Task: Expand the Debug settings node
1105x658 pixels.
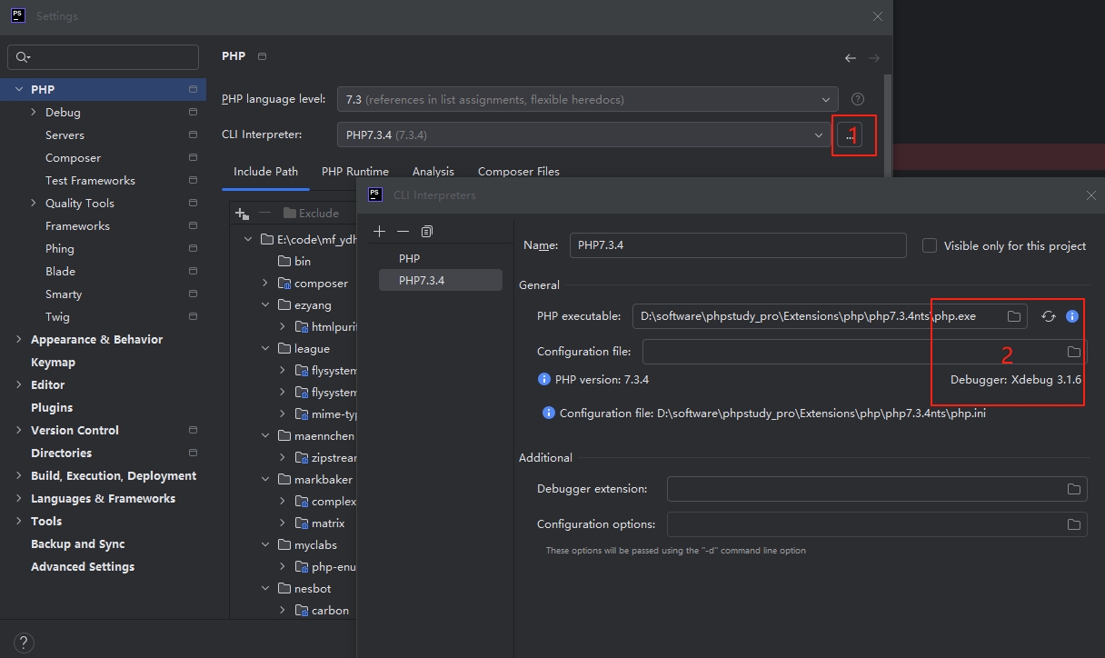Action: 34,112
